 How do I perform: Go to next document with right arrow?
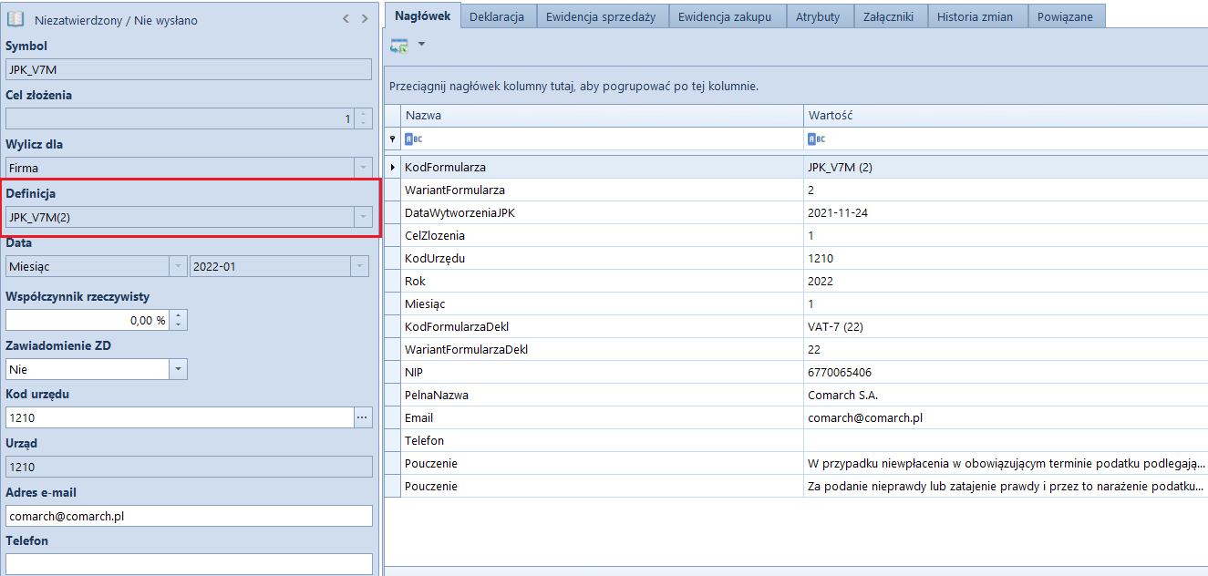tap(365, 19)
